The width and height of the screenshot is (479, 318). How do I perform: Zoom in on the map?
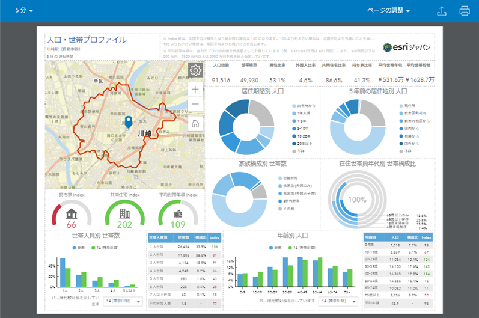tap(195, 89)
